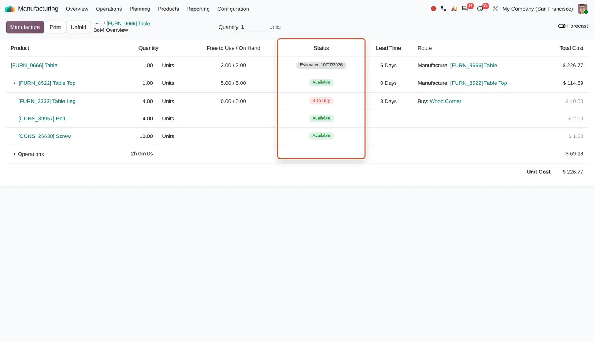Open the Planning menu
The image size is (594, 342).
click(140, 9)
